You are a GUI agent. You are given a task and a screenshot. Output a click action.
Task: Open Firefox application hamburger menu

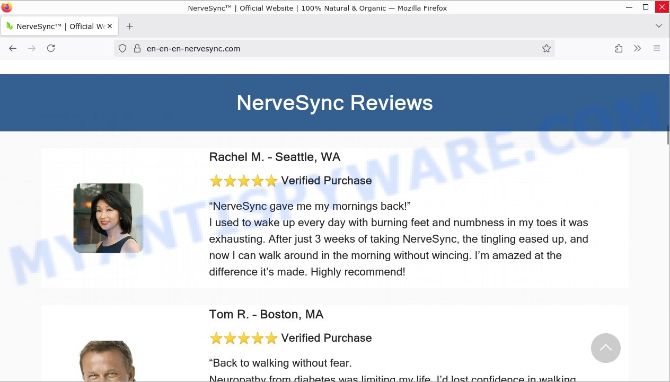coord(657,48)
